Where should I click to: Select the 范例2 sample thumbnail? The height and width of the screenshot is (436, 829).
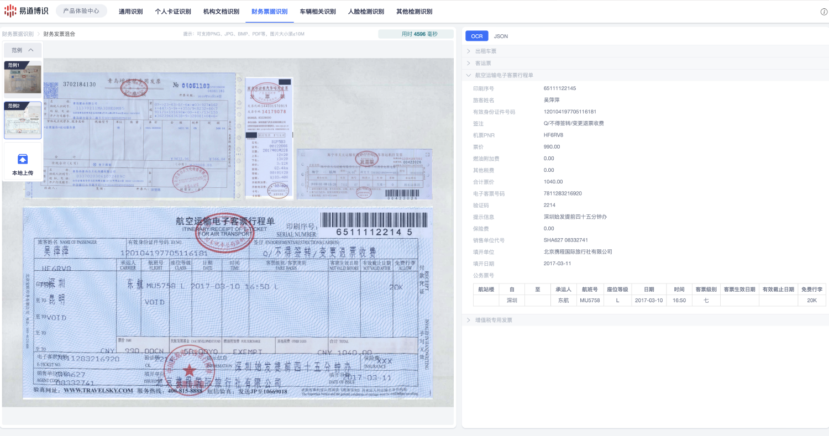coord(23,120)
